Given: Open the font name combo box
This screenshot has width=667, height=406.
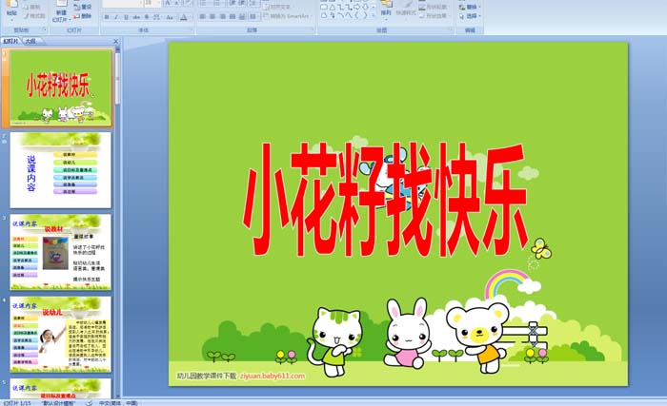Looking at the screenshot, I should tap(123, 3).
